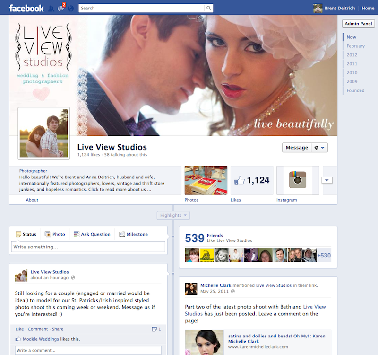Open the page profile picture thumbnail
This screenshot has width=378, height=355.
pyautogui.click(x=44, y=133)
